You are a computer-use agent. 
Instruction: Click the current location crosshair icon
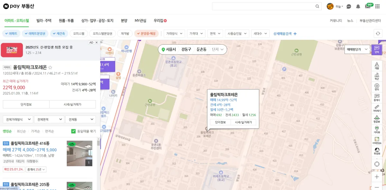pos(376,164)
